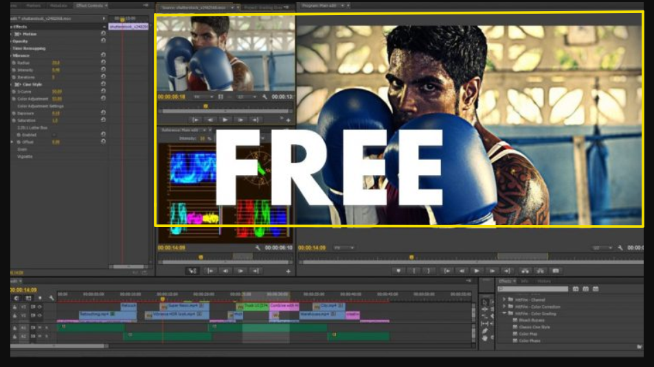Image resolution: width=654 pixels, height=367 pixels.
Task: Open the Program monitor zoom level dropdown
Action: coord(601,248)
